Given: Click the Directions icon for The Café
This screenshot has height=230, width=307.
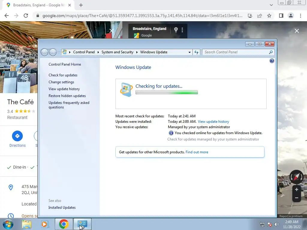Looking at the screenshot, I should [x=17, y=136].
